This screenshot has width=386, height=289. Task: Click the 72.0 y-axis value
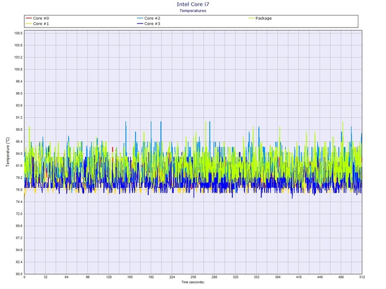[x=18, y=214]
